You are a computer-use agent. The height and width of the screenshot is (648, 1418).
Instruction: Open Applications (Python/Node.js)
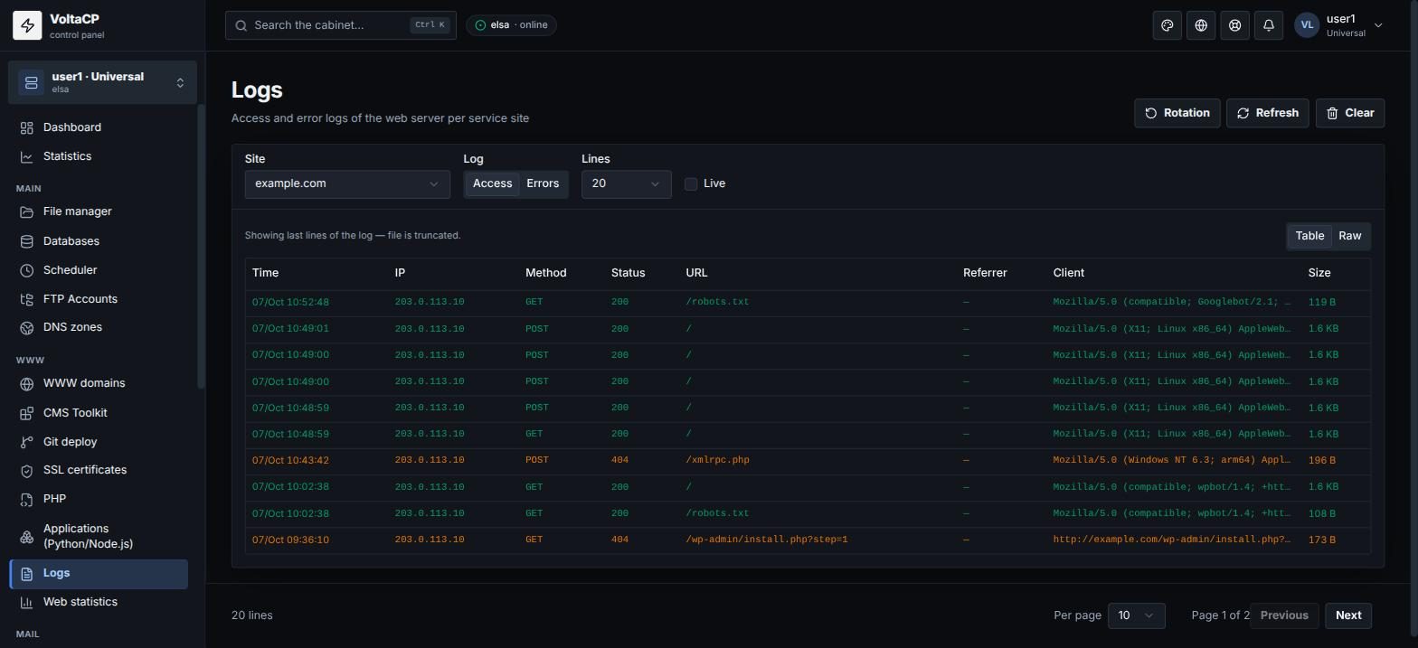(99, 536)
